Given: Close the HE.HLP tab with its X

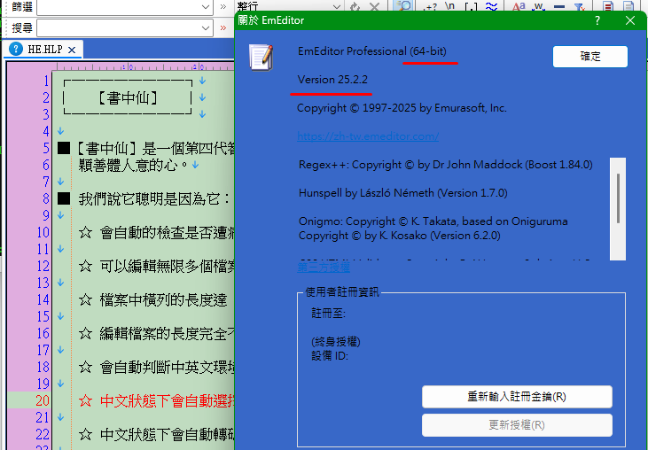Looking at the screenshot, I should tap(72, 50).
